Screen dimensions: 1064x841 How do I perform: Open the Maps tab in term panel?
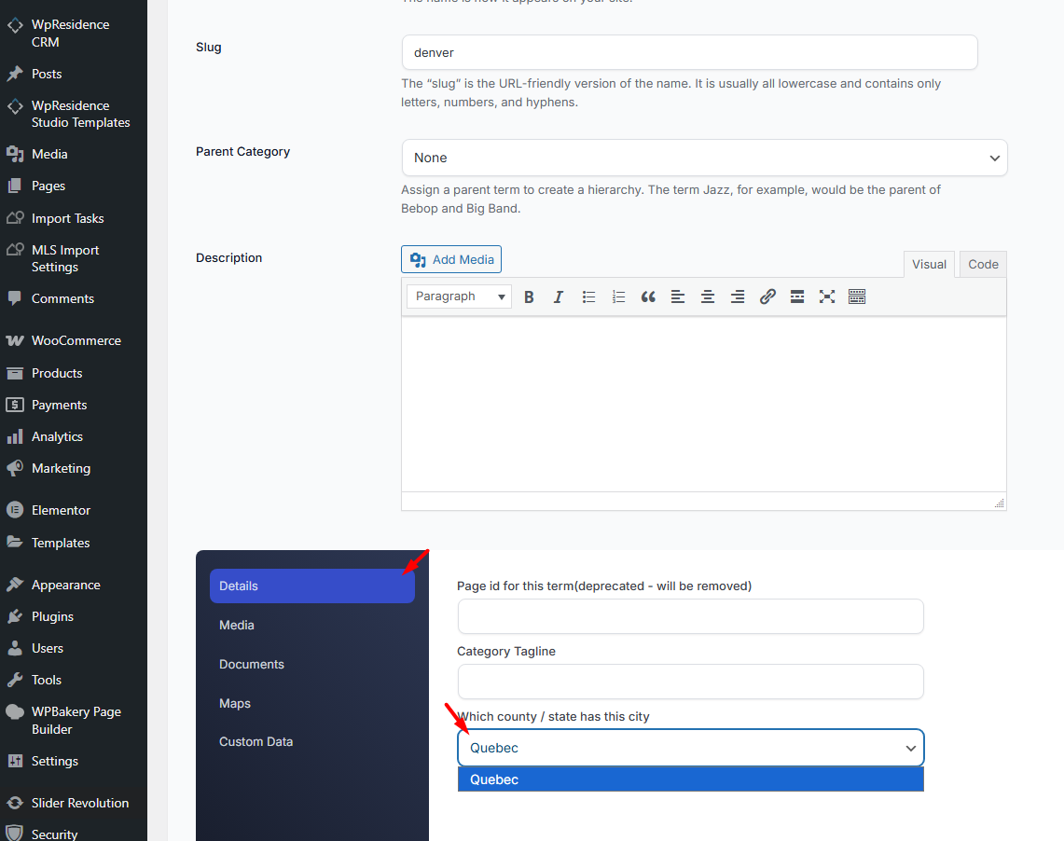(235, 703)
